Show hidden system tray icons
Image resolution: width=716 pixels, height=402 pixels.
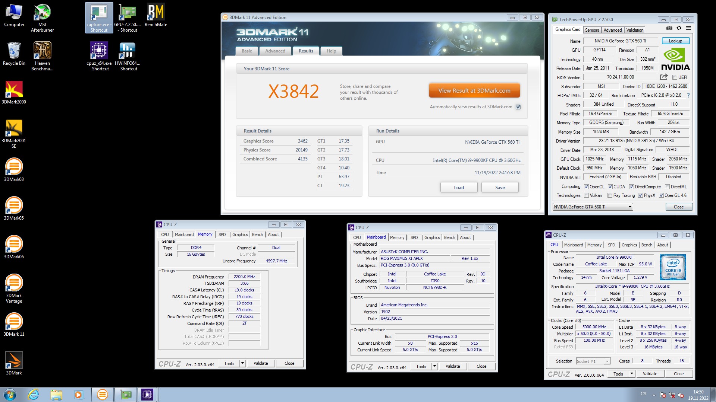click(654, 395)
